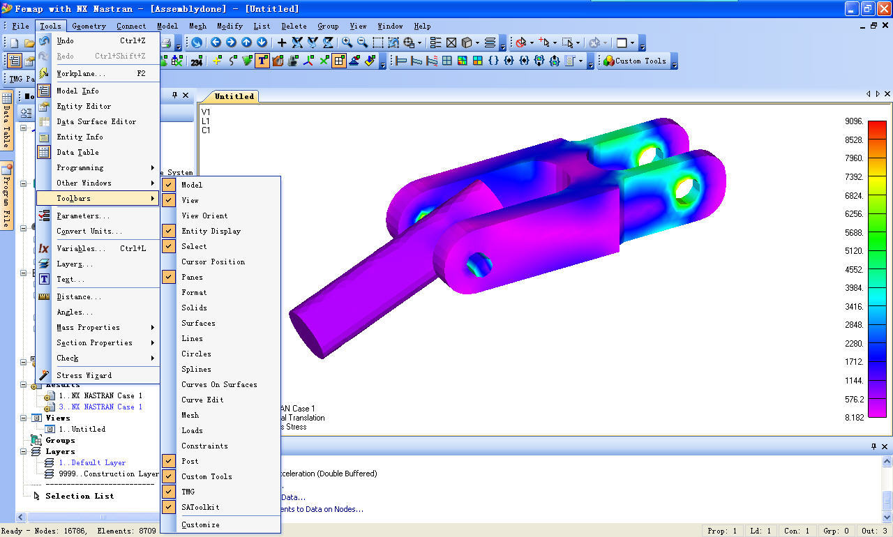The width and height of the screenshot is (893, 537).
Task: Click the Custom Tools cubes icon
Action: 608,61
